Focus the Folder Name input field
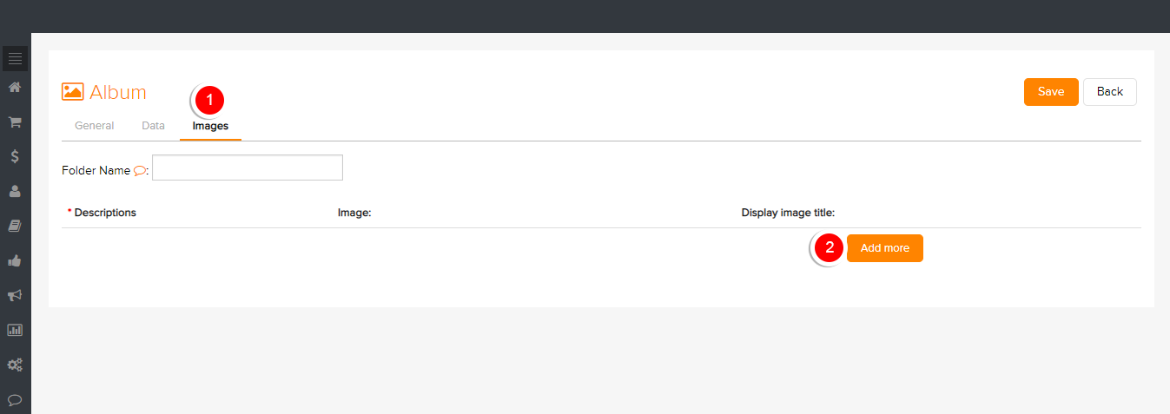Image resolution: width=1170 pixels, height=414 pixels. (248, 168)
